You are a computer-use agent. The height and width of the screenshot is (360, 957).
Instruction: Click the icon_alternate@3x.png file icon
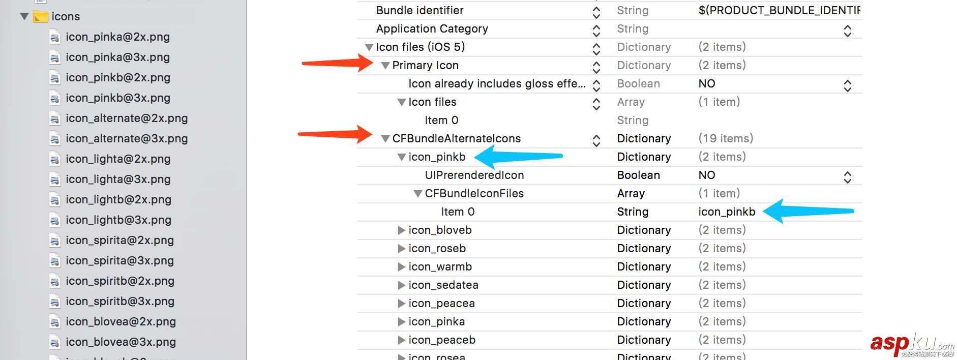[55, 139]
